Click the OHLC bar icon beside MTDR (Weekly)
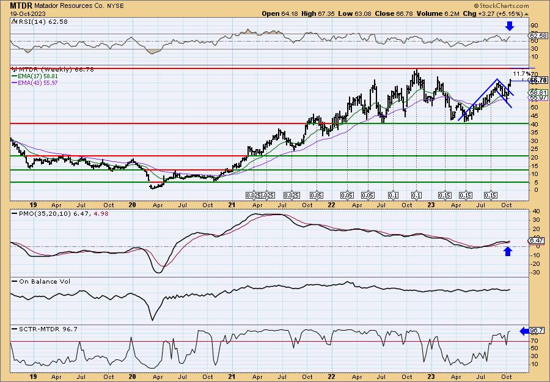Viewport: 550px width, 382px height. pos(13,70)
